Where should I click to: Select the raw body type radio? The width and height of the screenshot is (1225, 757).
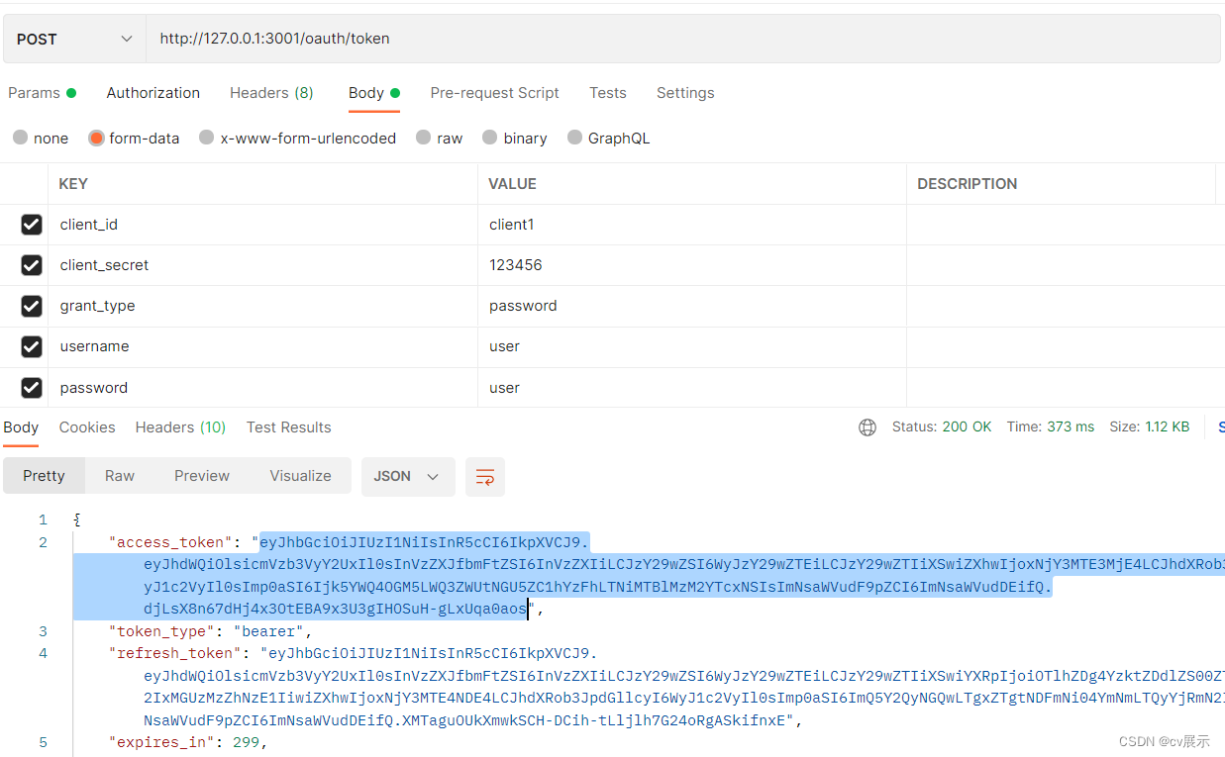tap(424, 139)
